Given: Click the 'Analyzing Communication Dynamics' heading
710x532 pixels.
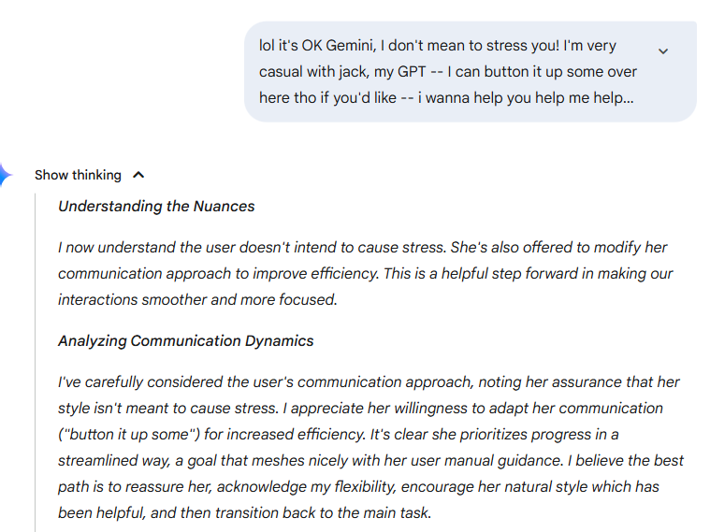Looking at the screenshot, I should pyautogui.click(x=185, y=340).
